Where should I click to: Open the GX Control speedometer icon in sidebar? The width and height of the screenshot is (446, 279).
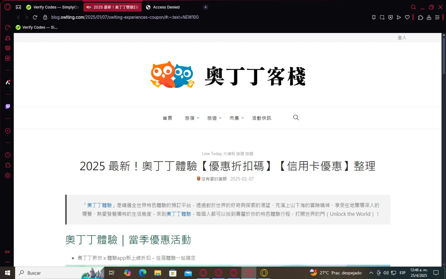pyautogui.click(x=8, y=27)
